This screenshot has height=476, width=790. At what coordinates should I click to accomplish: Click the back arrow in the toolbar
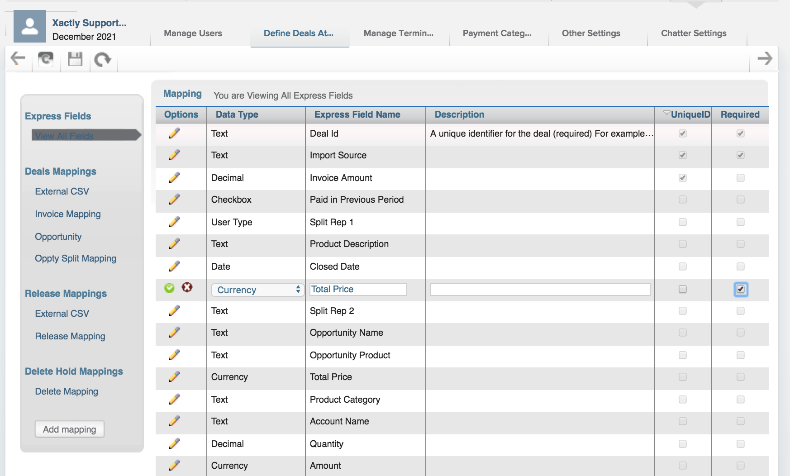[18, 58]
